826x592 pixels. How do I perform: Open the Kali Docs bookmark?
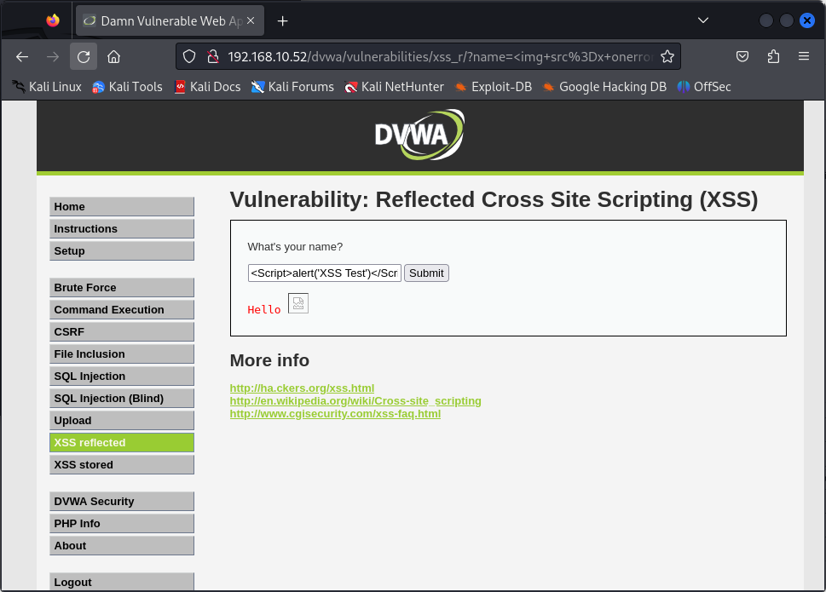pyautogui.click(x=207, y=87)
